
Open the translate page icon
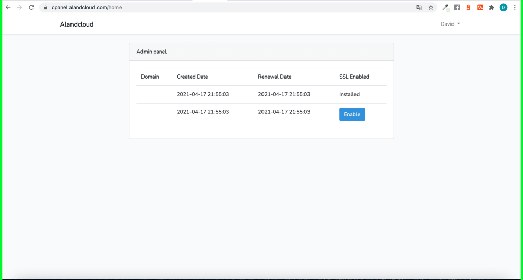pyautogui.click(x=419, y=7)
